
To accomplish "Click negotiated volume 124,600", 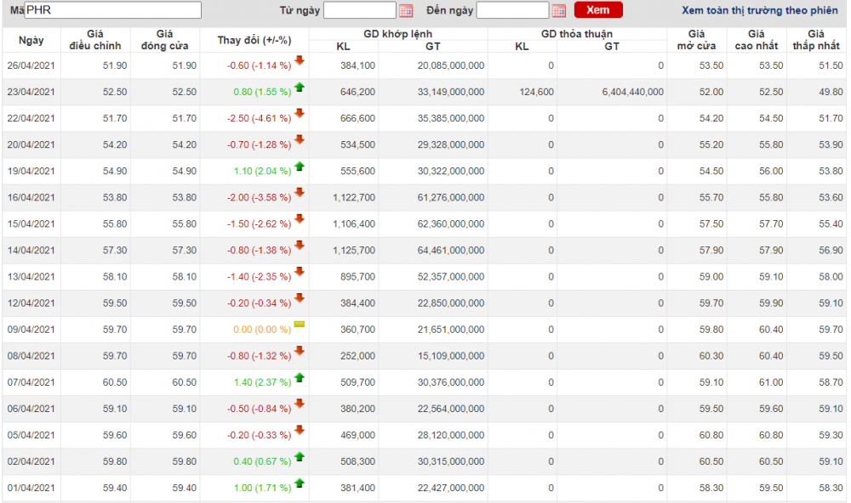I will tap(536, 92).
